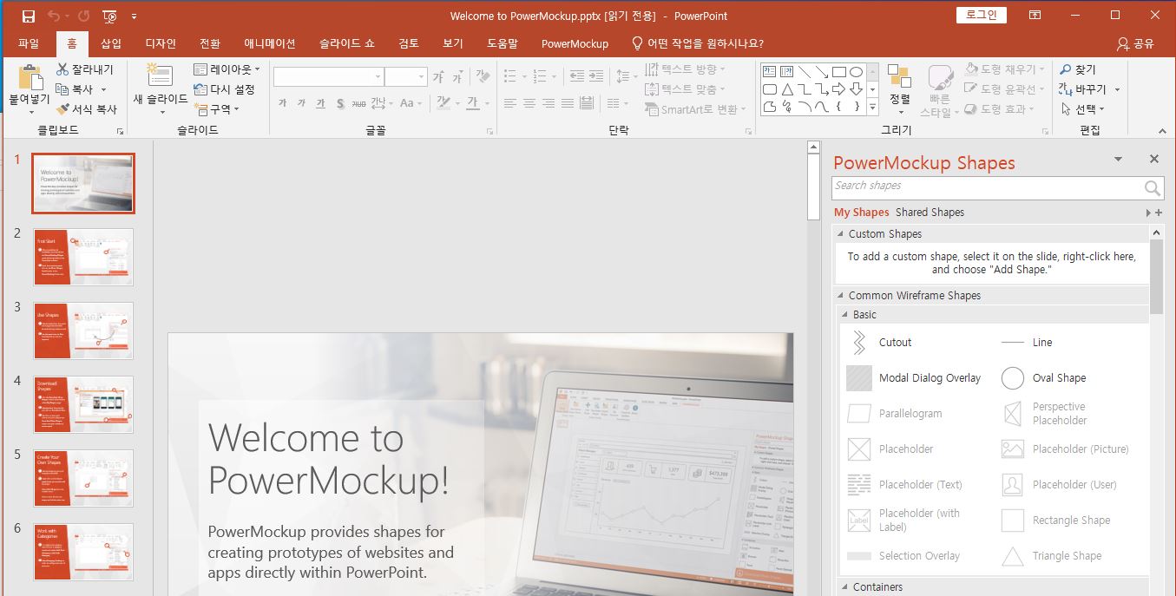The image size is (1176, 596).
Task: Open font name combo box
Action: click(328, 77)
